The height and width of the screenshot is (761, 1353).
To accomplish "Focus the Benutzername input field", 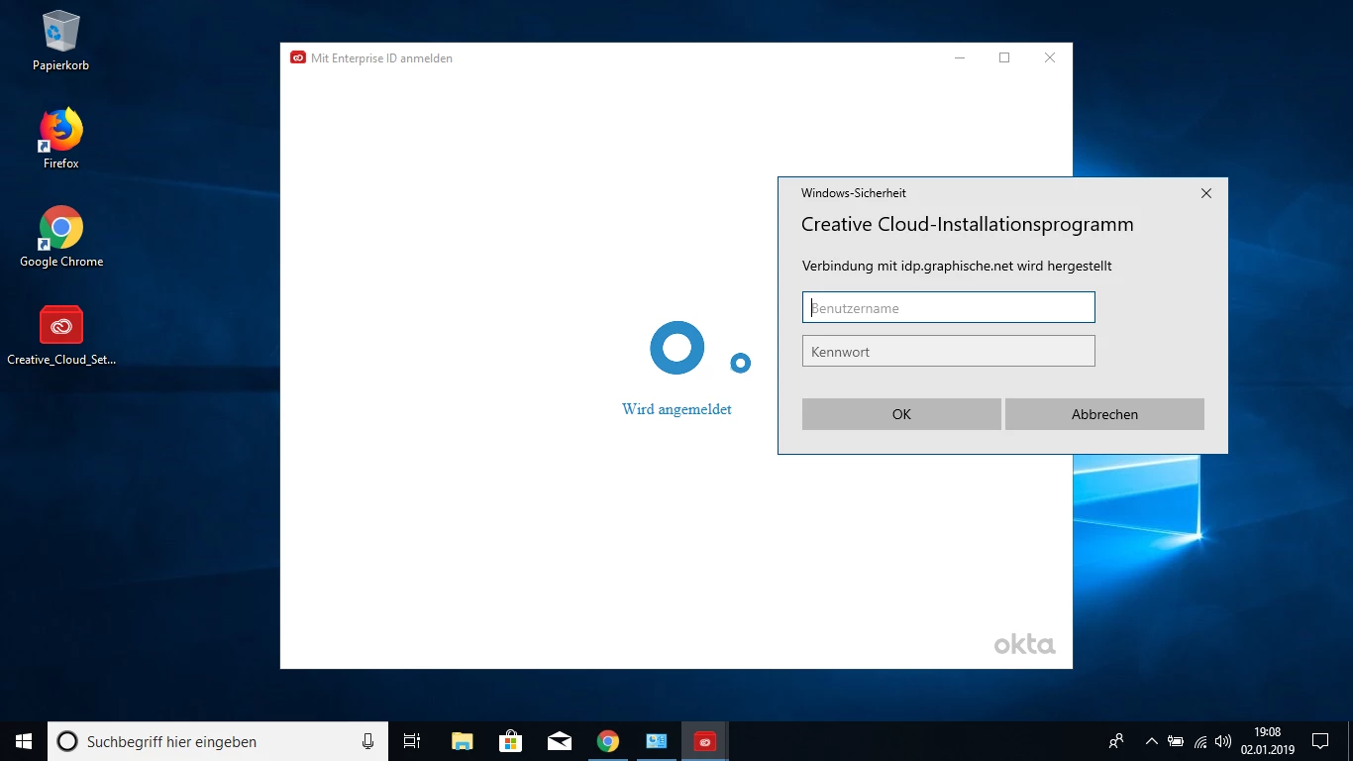I will click(949, 307).
